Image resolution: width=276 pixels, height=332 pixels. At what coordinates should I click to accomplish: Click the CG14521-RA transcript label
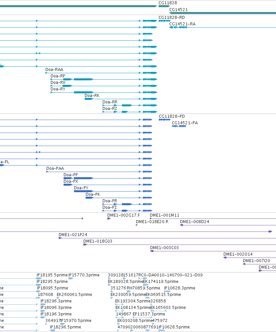coord(182,24)
